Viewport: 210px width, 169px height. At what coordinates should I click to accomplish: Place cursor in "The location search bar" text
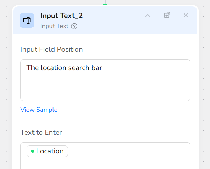pyautogui.click(x=64, y=68)
